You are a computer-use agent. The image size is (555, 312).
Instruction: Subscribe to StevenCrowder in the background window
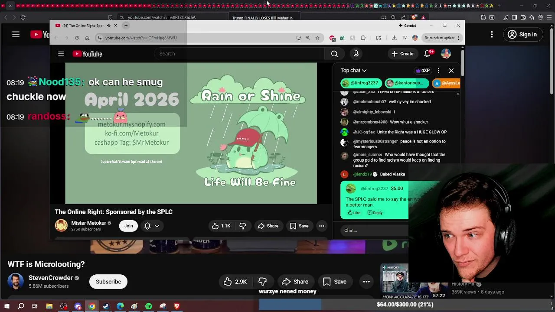[108, 282]
